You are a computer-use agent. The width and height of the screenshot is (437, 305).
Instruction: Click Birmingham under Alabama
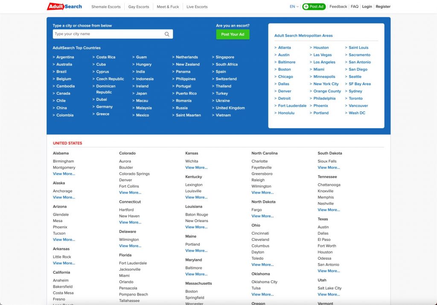pyautogui.click(x=63, y=161)
